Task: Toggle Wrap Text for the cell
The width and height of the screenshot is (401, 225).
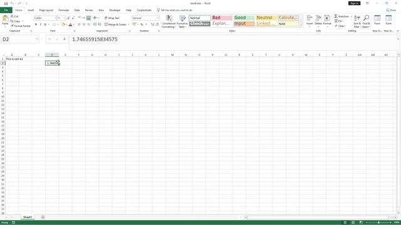Action: coord(112,18)
